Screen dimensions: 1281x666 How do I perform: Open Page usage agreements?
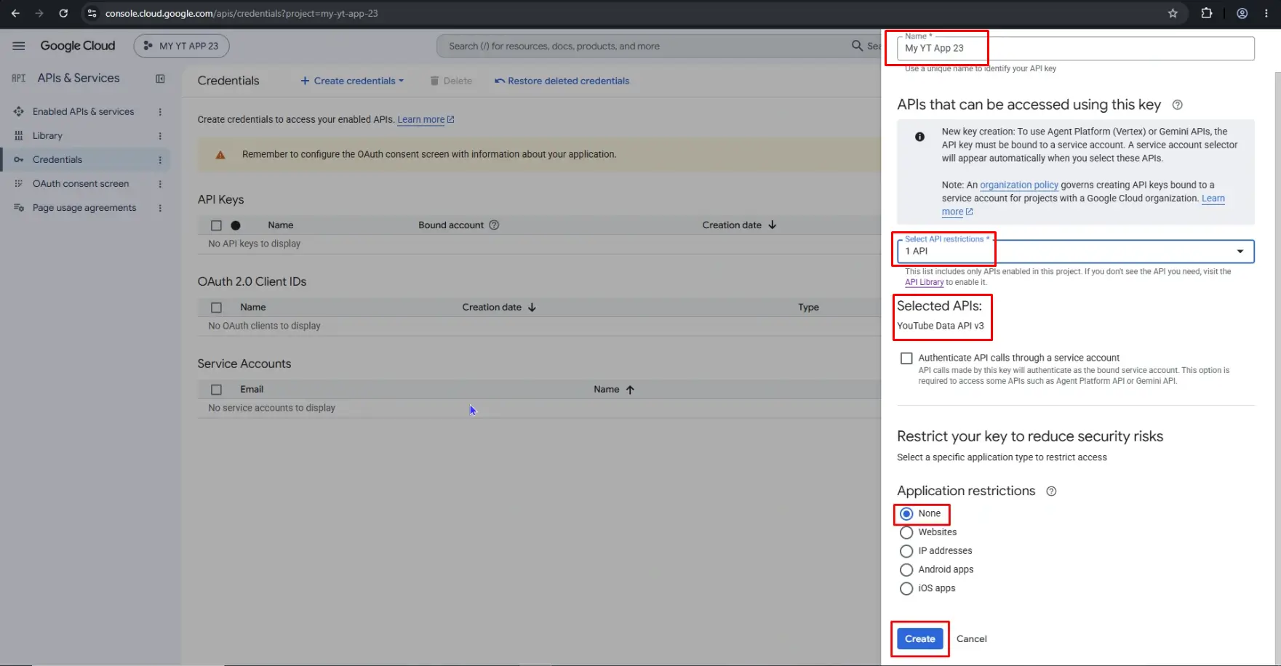(84, 208)
